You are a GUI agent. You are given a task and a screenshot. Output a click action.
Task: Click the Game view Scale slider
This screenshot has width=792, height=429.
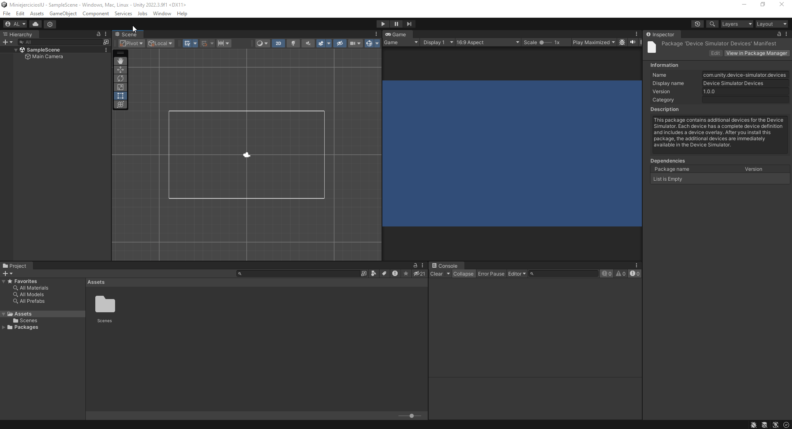545,42
